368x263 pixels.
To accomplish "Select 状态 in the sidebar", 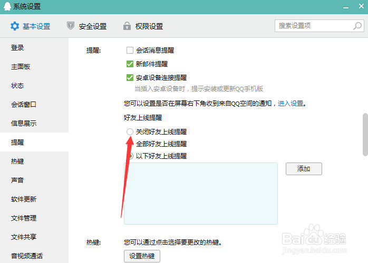I will (x=34, y=86).
